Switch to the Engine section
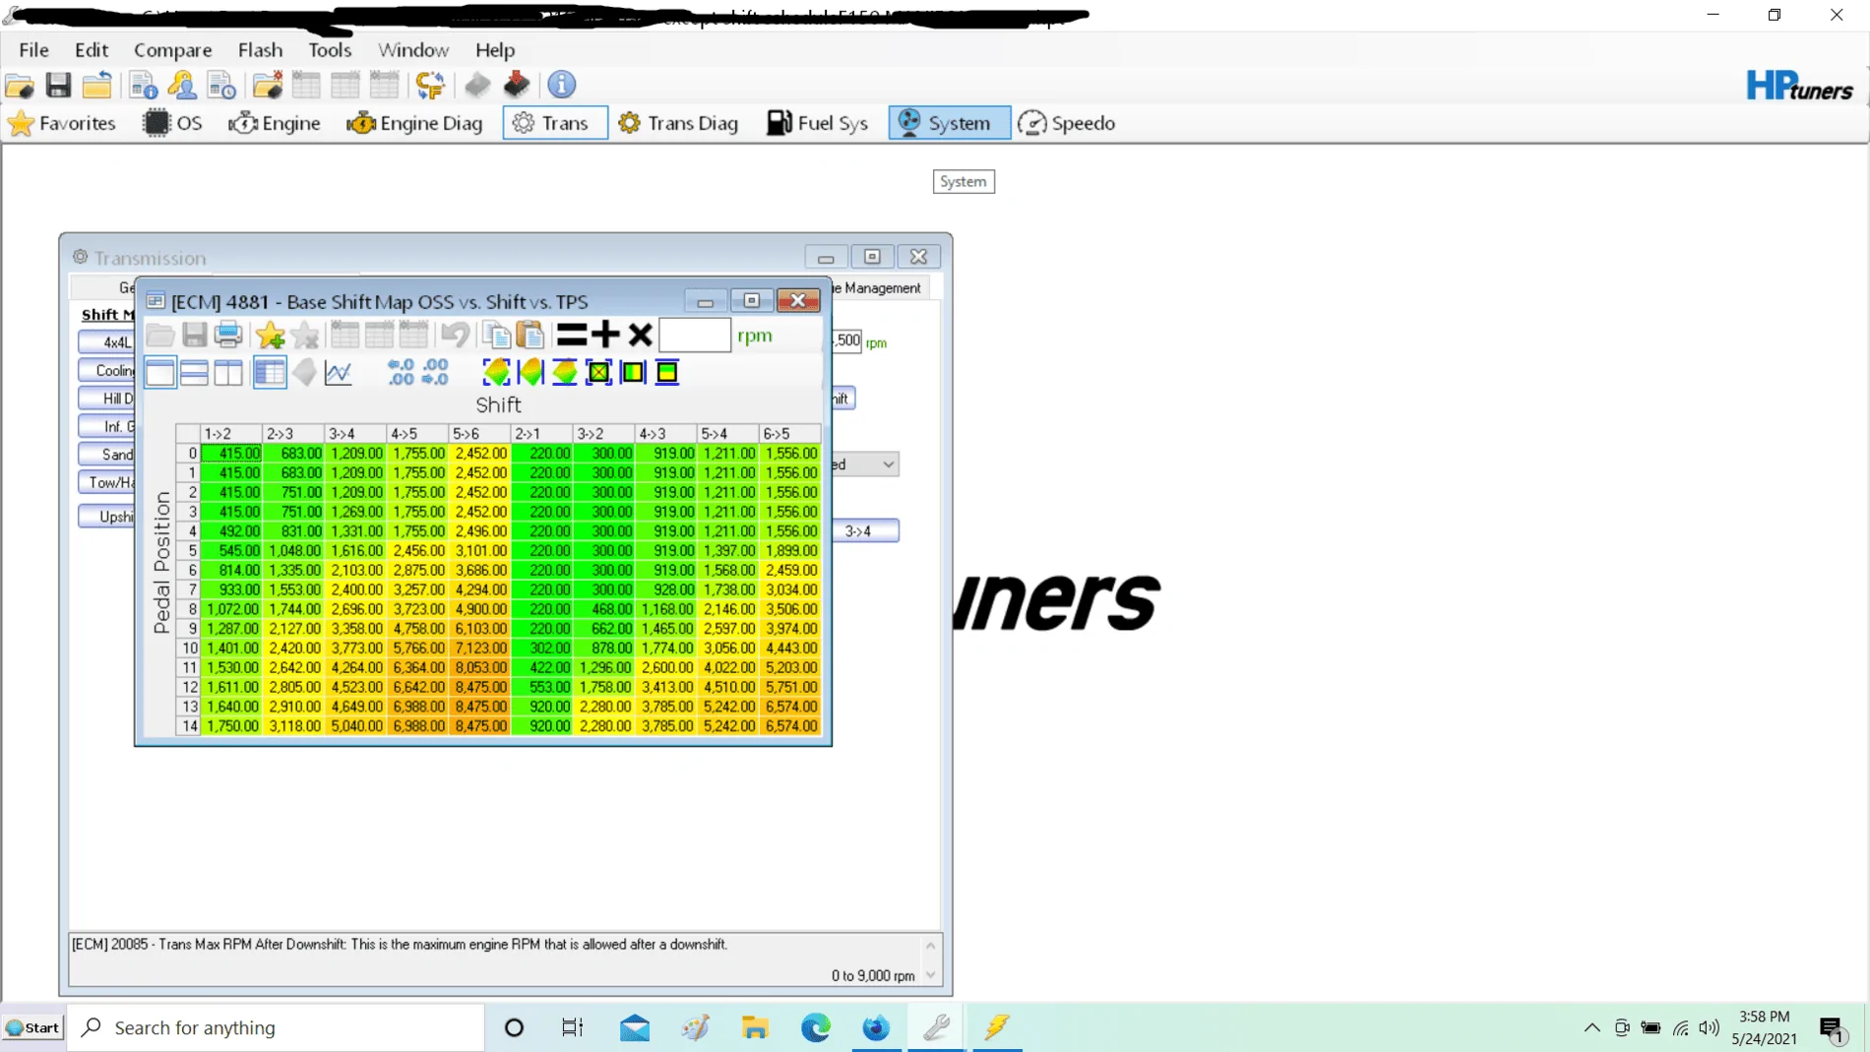Viewport: 1870px width, 1052px height. pos(275,123)
